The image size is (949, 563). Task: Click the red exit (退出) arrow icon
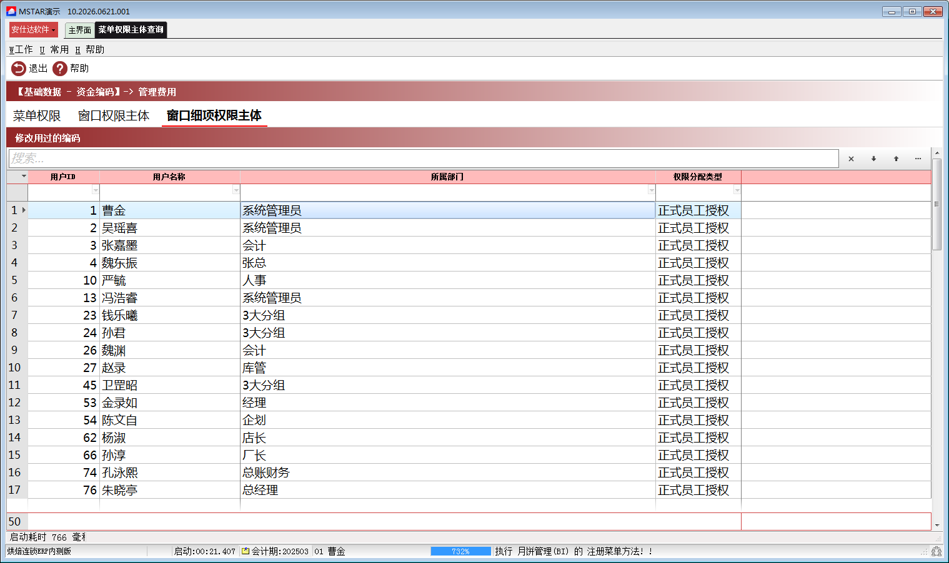[19, 69]
